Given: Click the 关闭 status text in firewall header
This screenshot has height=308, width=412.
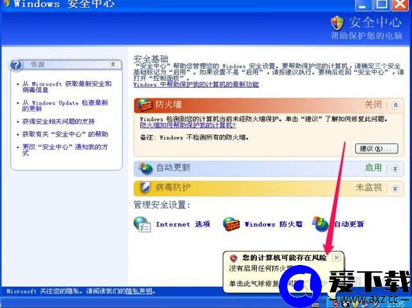Looking at the screenshot, I should [373, 105].
